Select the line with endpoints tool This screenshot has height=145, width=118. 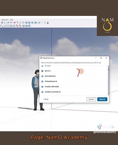(x=2, y=26)
